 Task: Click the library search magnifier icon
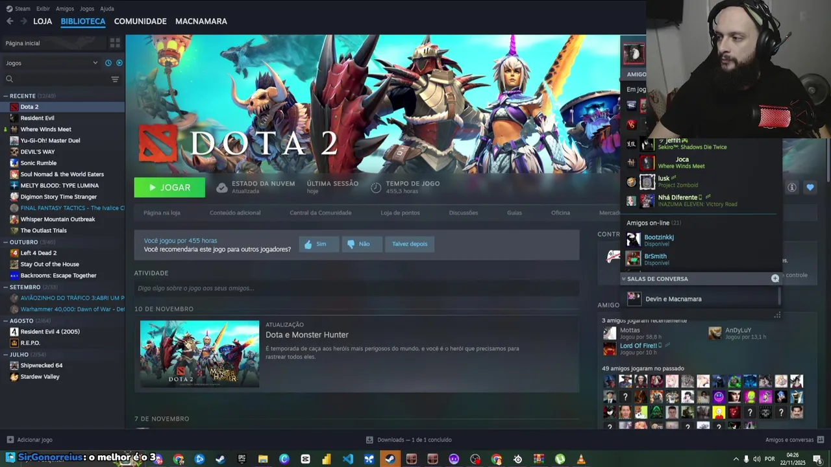[x=9, y=79]
